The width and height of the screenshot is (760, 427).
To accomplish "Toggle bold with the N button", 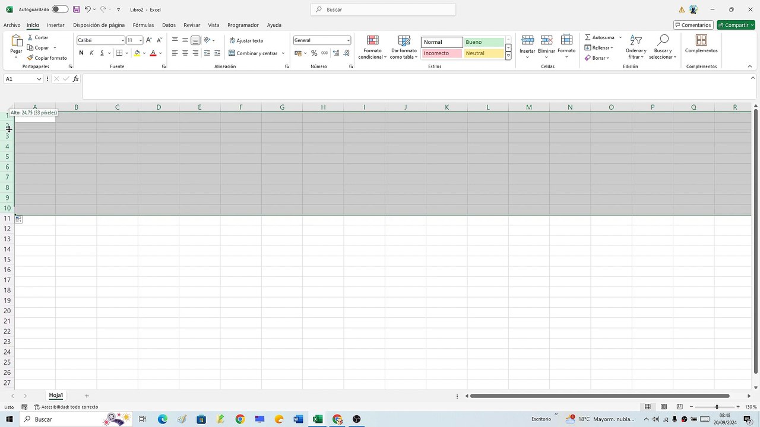I will tap(81, 53).
